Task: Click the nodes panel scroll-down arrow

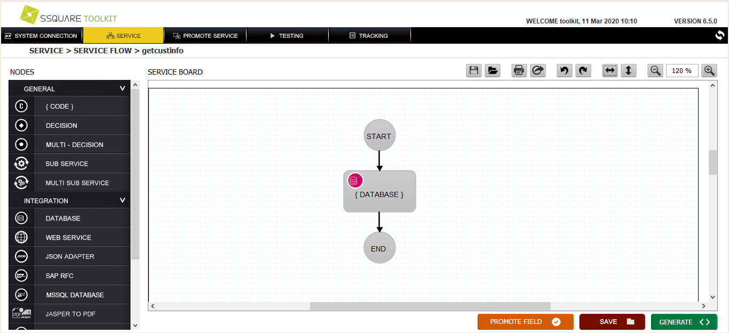Action: click(x=134, y=325)
